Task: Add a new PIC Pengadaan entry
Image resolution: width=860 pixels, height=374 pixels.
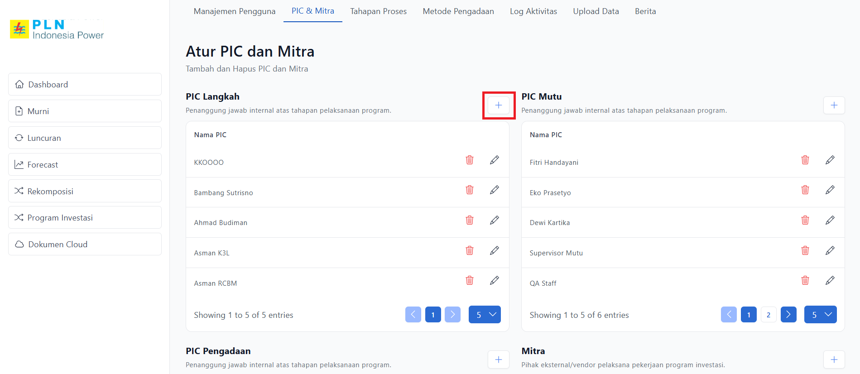Action: click(x=498, y=360)
